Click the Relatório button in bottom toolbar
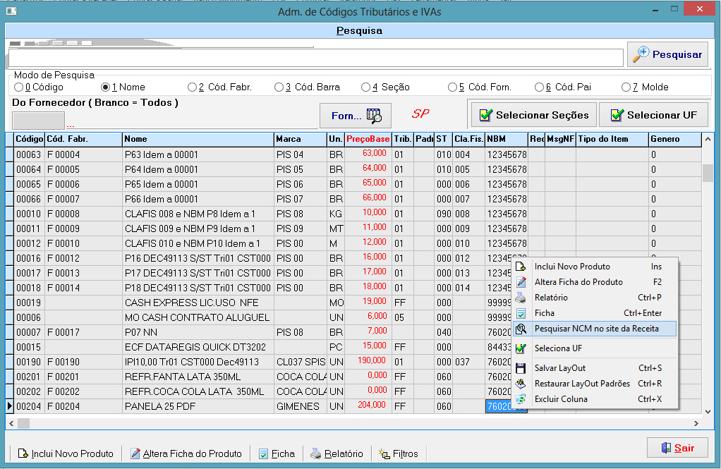This screenshot has width=721, height=469. [337, 453]
